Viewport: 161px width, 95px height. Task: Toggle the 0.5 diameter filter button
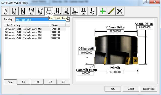pyautogui.click(x=50, y=82)
